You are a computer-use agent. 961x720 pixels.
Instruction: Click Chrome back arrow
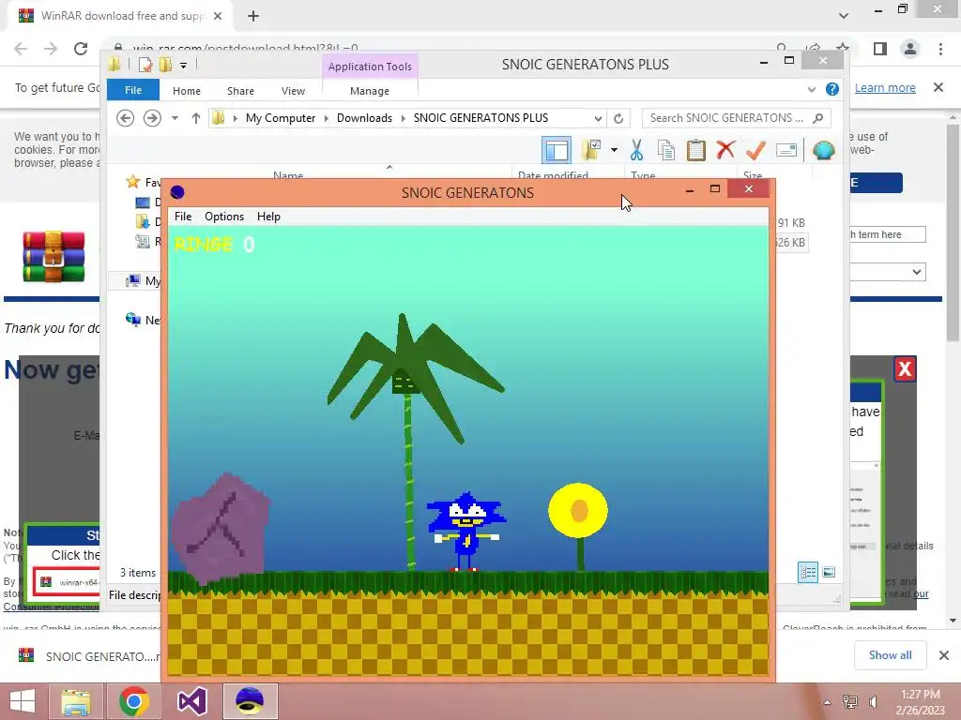pyautogui.click(x=21, y=49)
